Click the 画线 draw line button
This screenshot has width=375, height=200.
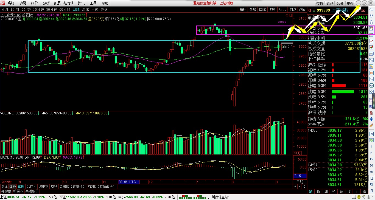coord(262,9)
